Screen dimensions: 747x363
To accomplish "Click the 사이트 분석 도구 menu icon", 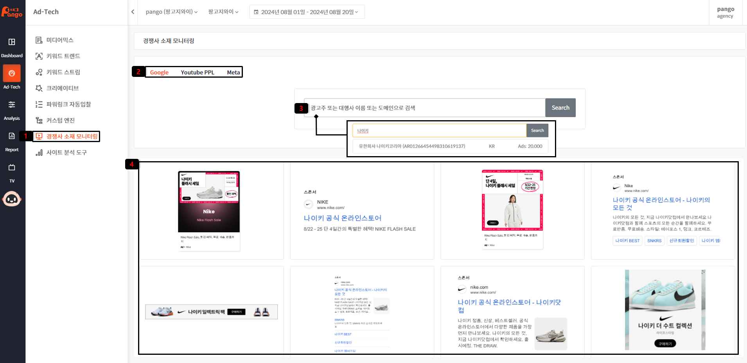I will pyautogui.click(x=39, y=152).
